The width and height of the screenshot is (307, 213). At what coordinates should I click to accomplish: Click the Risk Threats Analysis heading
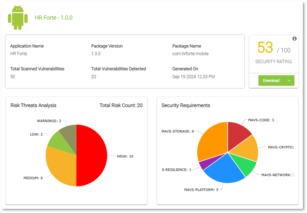coord(33,105)
